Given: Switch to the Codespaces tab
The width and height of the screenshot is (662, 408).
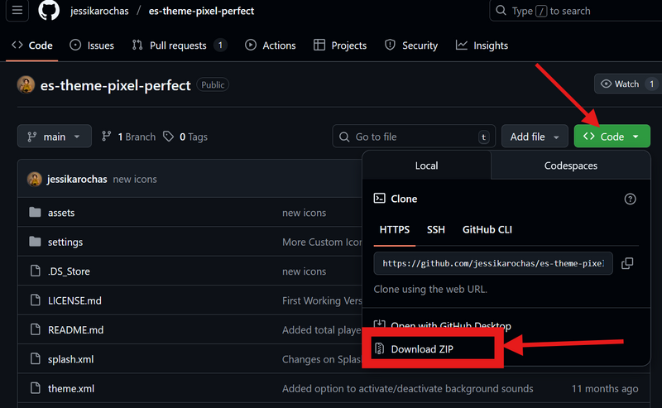Looking at the screenshot, I should [570, 166].
